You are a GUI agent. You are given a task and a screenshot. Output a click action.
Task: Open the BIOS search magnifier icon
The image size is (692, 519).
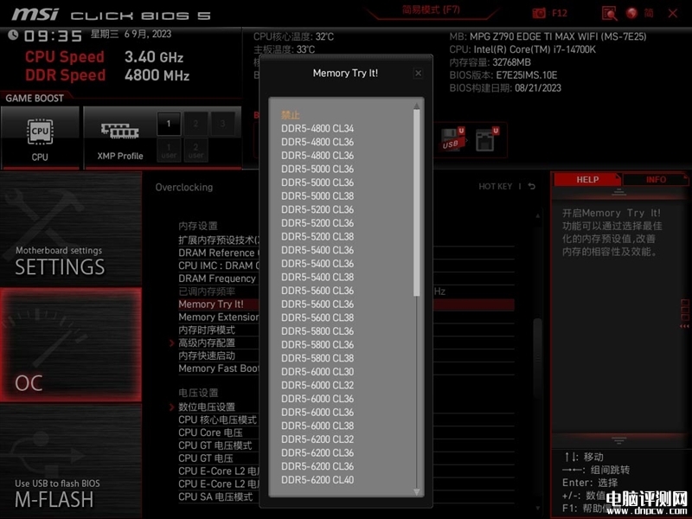coord(610,13)
